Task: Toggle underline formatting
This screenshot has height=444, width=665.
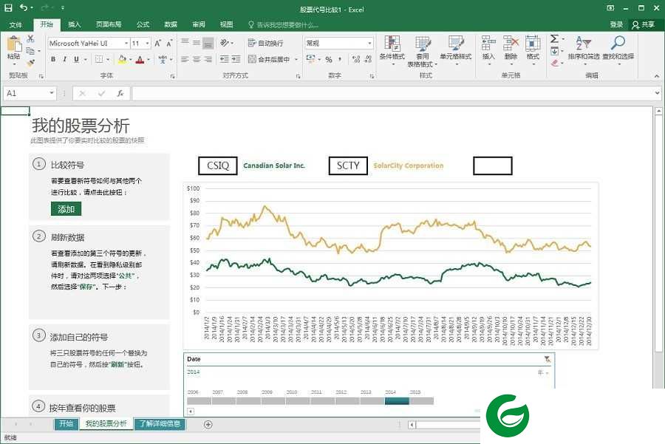Action: (76, 59)
